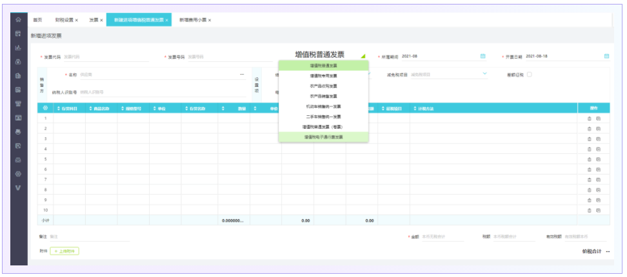The width and height of the screenshot is (627, 277).
Task: Click the delete icon in table row 1
Action: (x=589, y=119)
